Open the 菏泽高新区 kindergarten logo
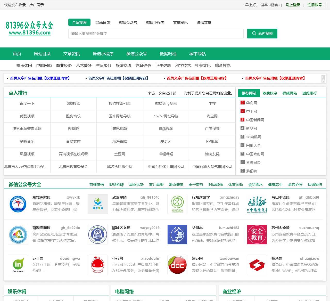Screen dimensions: 330x301 [x=18, y=234]
